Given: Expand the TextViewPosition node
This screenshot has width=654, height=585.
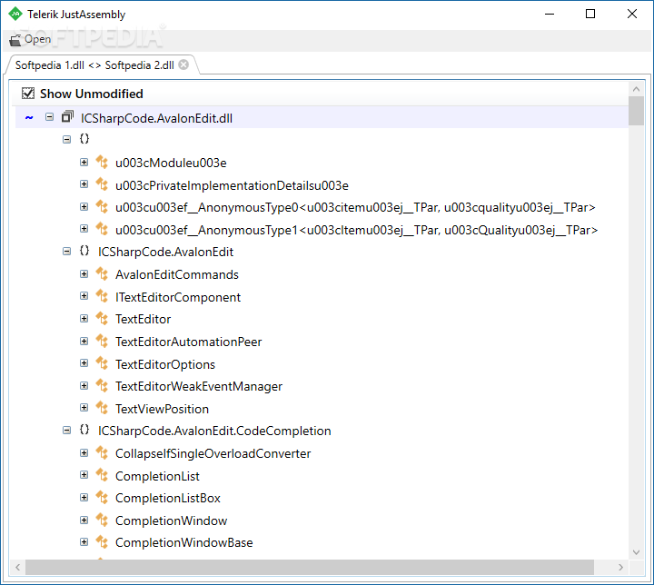Looking at the screenshot, I should (x=84, y=408).
